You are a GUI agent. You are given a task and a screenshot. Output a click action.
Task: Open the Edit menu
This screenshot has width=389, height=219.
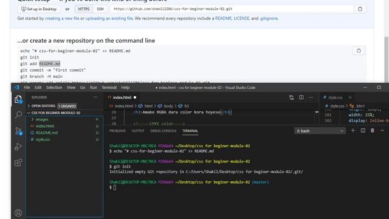(x=38, y=88)
